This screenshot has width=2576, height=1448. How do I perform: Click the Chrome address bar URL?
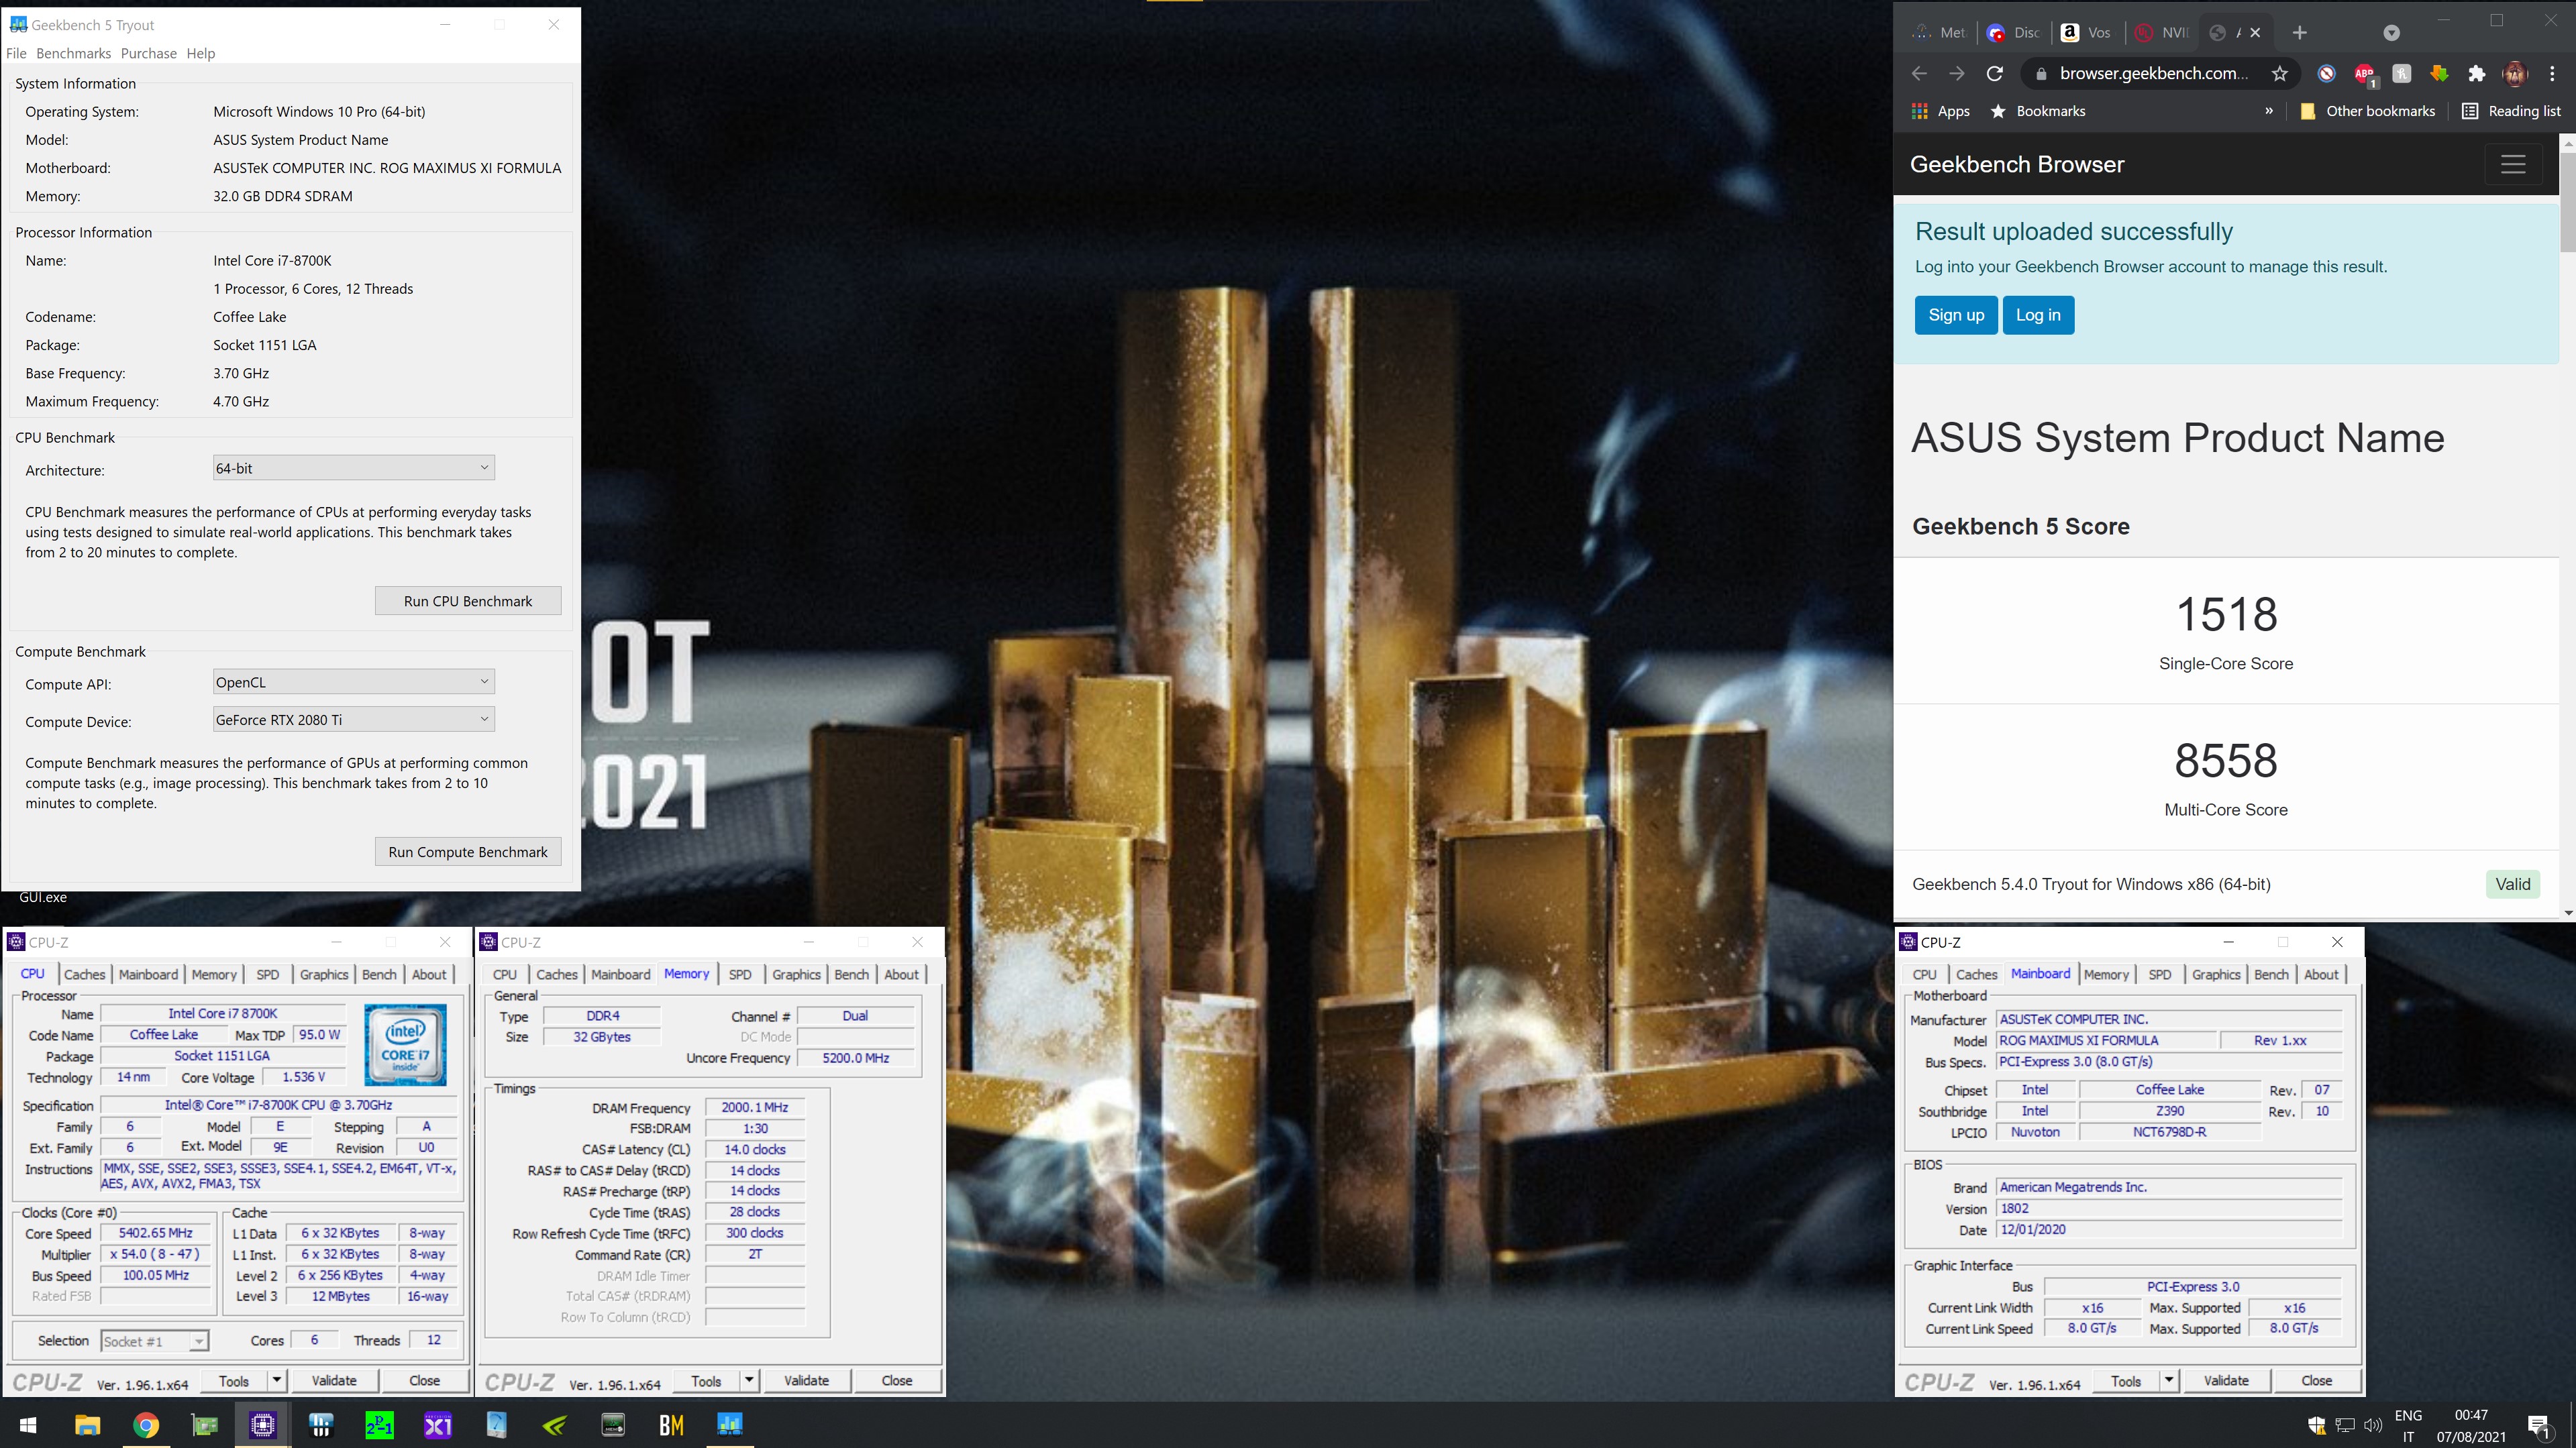tap(2153, 73)
